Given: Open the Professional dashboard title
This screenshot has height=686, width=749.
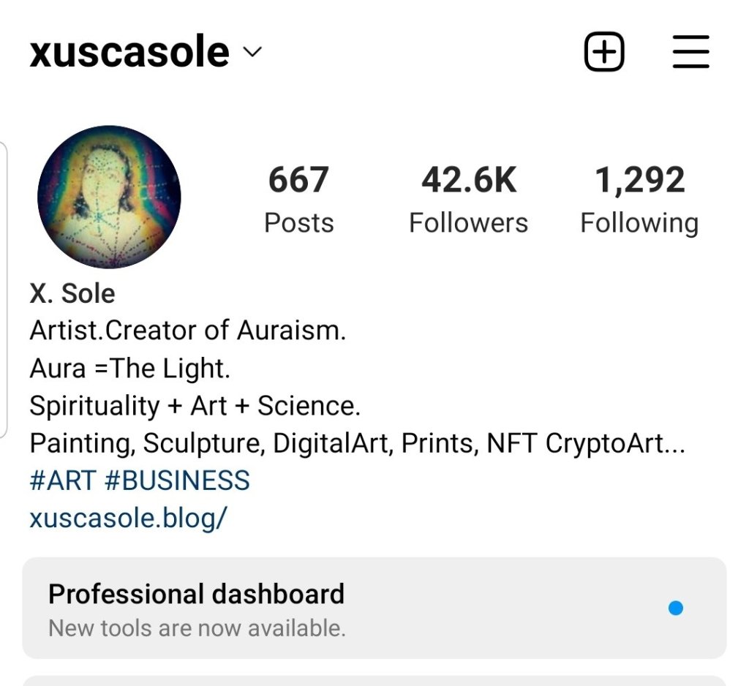Looking at the screenshot, I should 196,594.
